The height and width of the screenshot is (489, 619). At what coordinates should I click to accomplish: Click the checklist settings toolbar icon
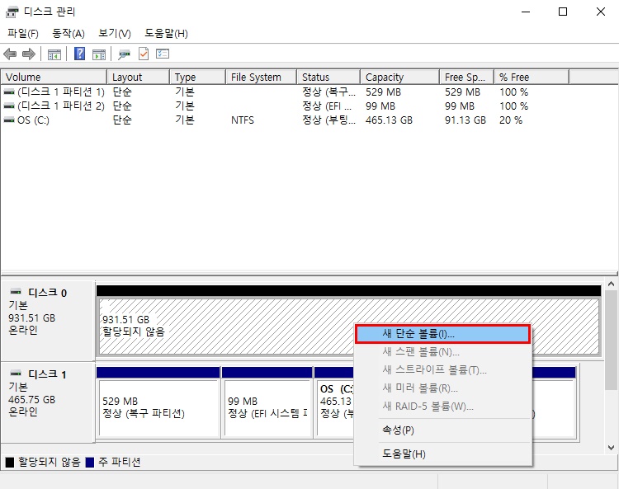(x=163, y=54)
